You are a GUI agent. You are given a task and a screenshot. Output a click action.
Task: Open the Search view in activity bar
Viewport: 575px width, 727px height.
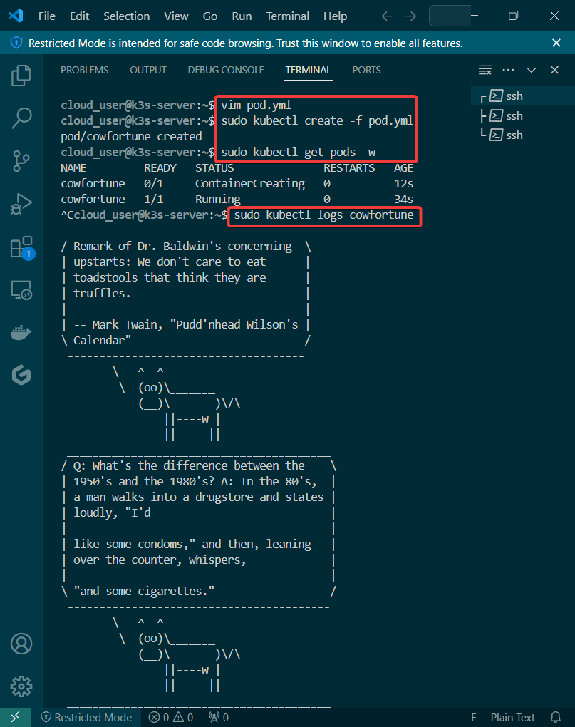click(21, 118)
